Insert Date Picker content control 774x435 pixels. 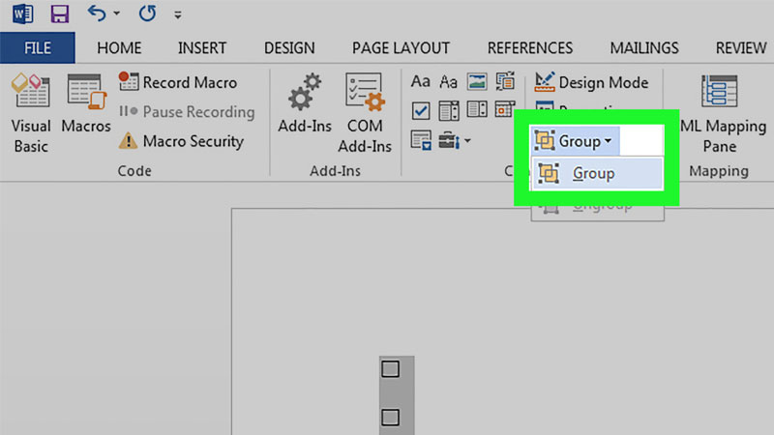click(x=504, y=109)
